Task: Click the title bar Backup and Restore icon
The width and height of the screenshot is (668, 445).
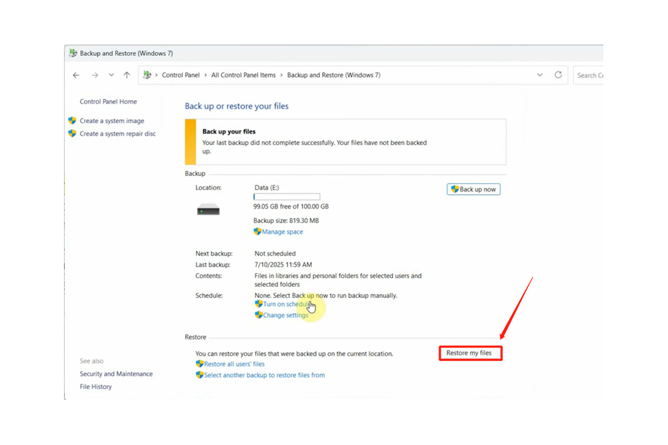Action: (73, 53)
